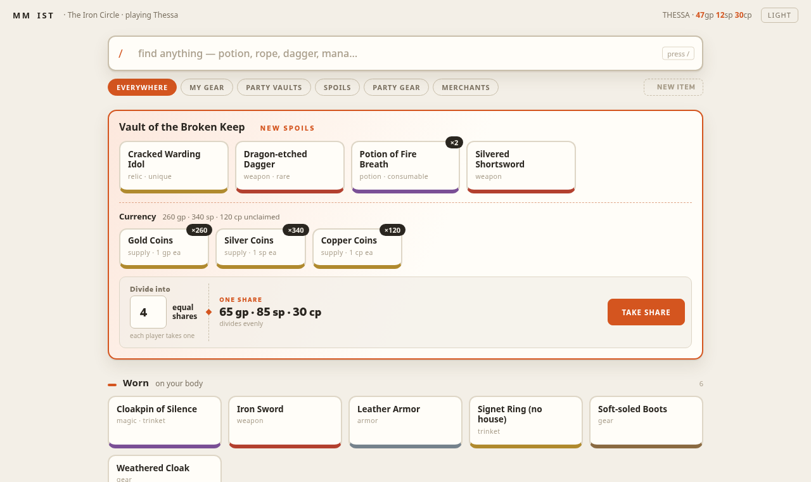Collapse the Worn section with its dash

112,384
